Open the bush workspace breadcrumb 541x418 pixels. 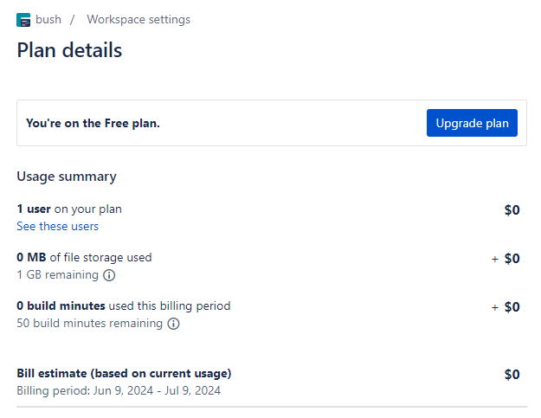point(48,20)
